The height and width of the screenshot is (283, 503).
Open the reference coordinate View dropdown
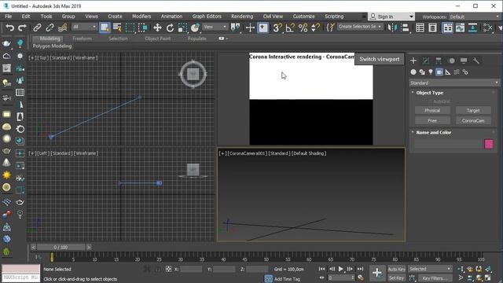215,27
